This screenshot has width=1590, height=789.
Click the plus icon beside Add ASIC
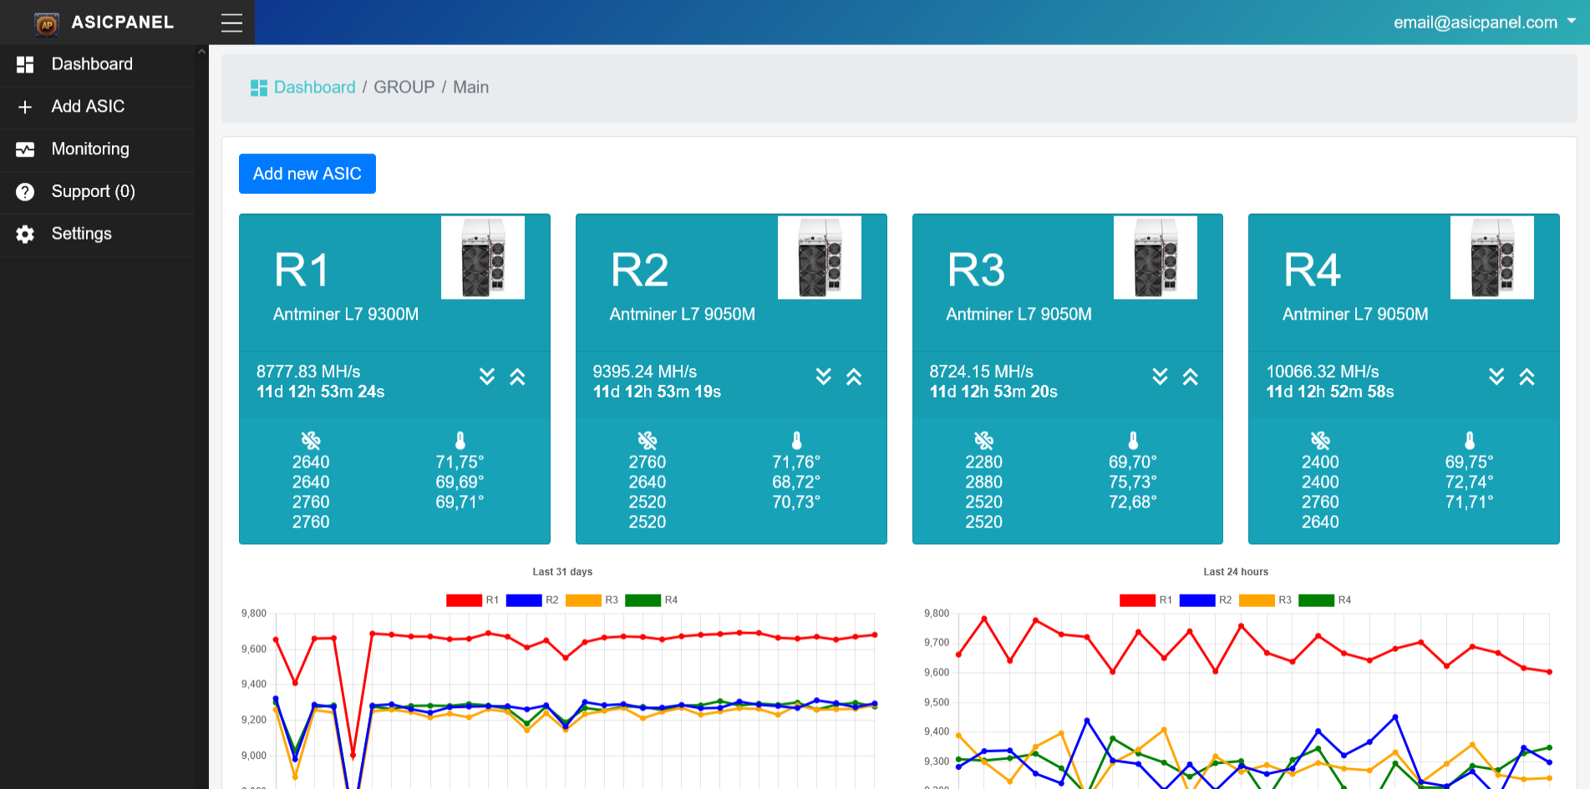tap(25, 107)
